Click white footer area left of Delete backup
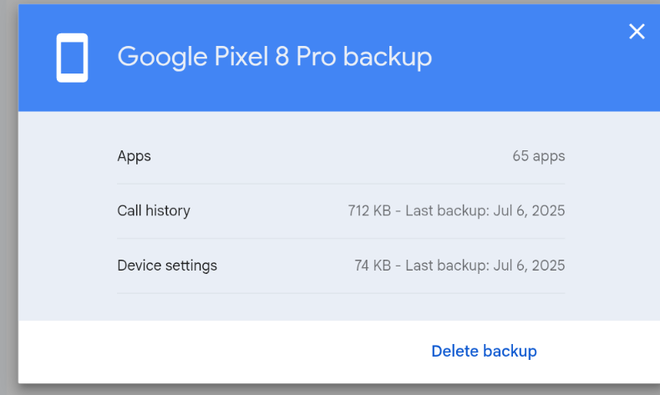Screen dimensions: 660x395 coord(209,352)
